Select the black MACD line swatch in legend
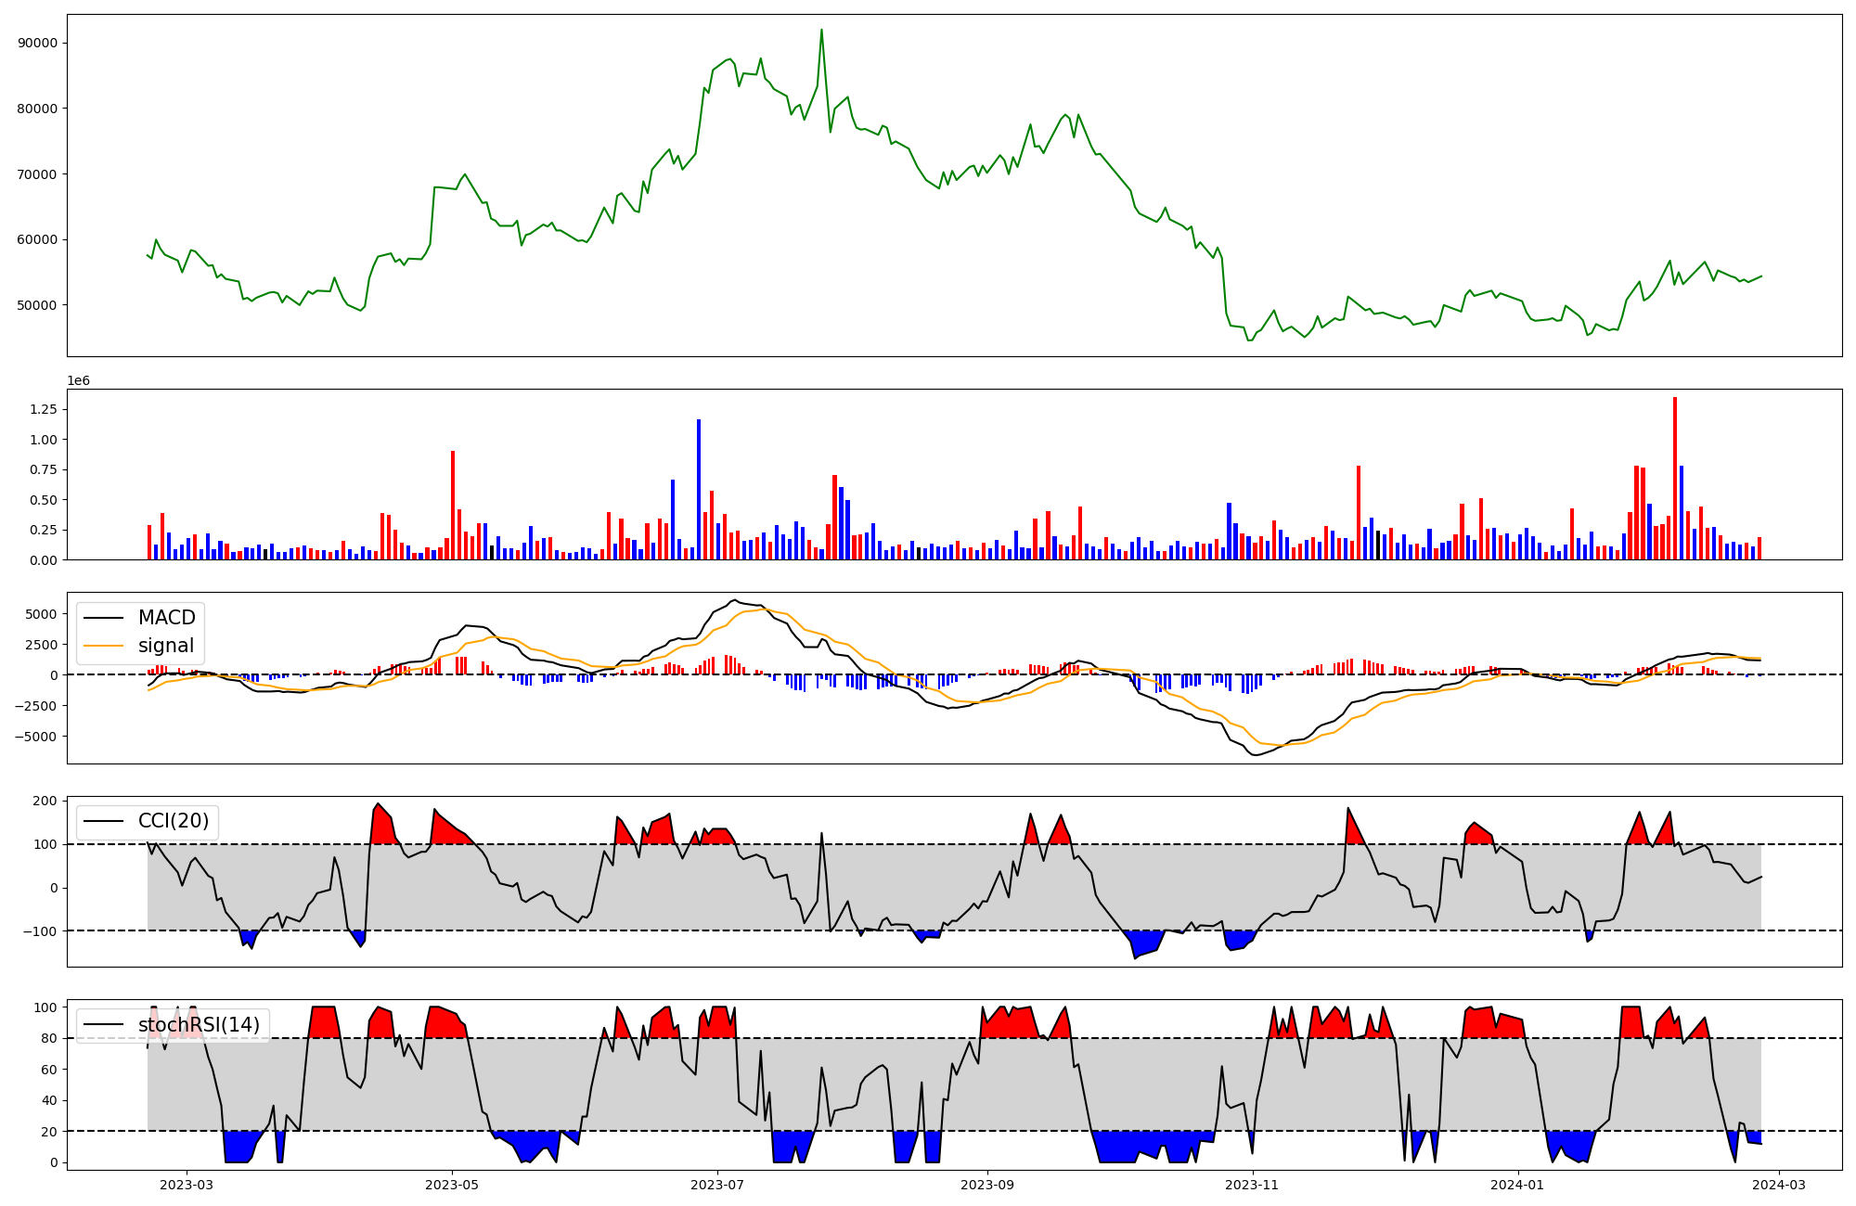1856x1206 pixels. [x=103, y=618]
